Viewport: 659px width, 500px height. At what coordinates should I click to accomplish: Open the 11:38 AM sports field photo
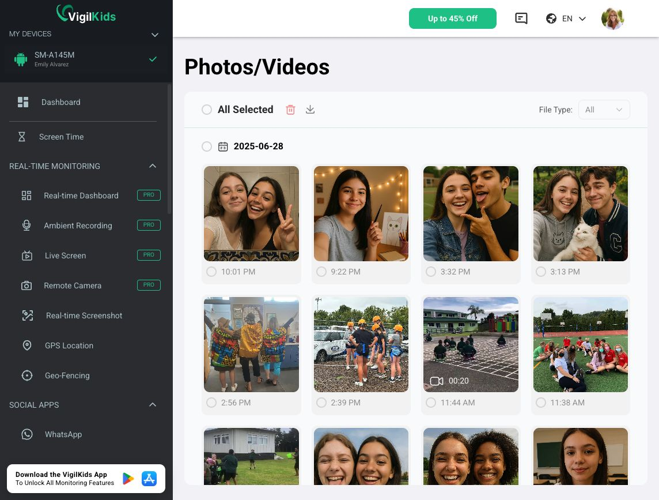[581, 344]
